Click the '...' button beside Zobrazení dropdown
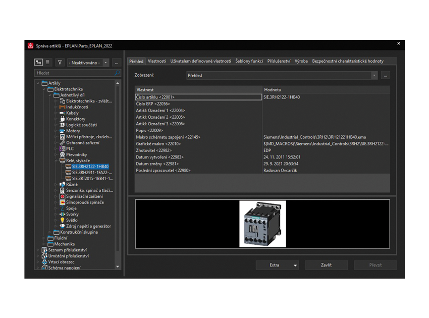 pos(386,75)
